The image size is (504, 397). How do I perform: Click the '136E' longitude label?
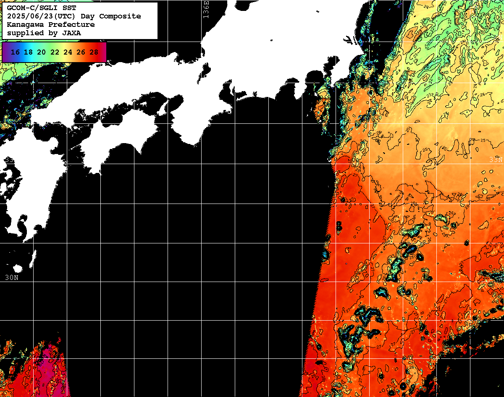pyautogui.click(x=205, y=9)
